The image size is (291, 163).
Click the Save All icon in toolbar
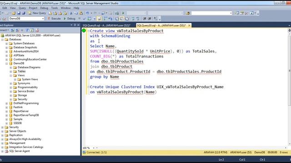pos(24,13)
